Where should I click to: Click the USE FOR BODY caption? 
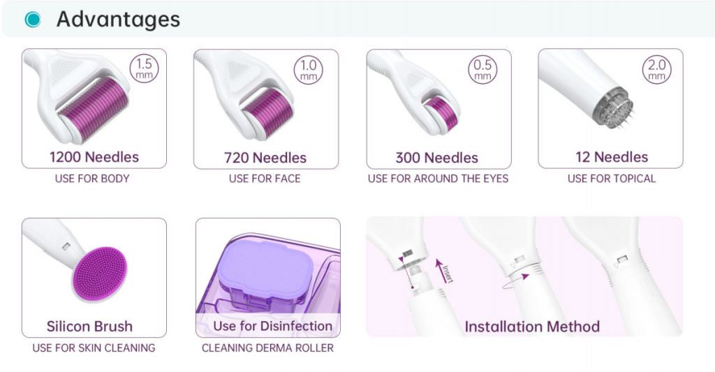(92, 179)
